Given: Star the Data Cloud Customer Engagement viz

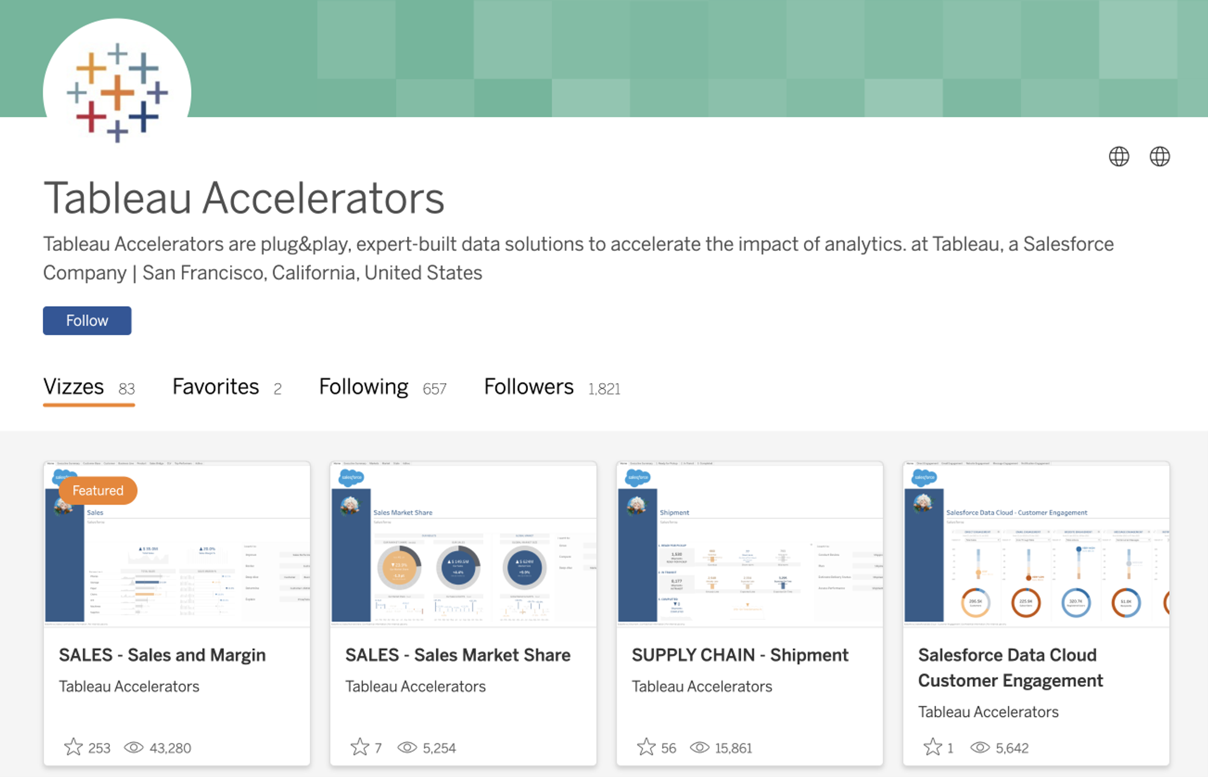Looking at the screenshot, I should click(933, 747).
